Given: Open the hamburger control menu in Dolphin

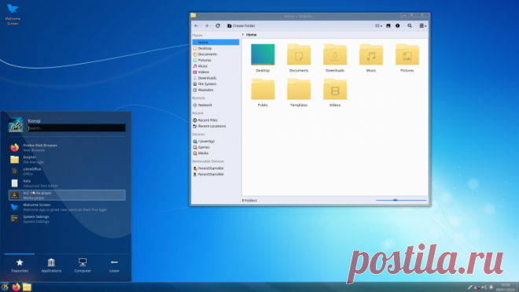Looking at the screenshot, I should [423, 26].
